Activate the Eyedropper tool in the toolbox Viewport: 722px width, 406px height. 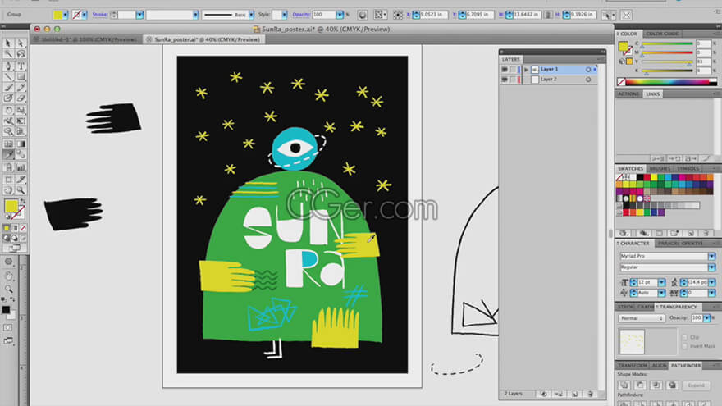click(x=8, y=155)
